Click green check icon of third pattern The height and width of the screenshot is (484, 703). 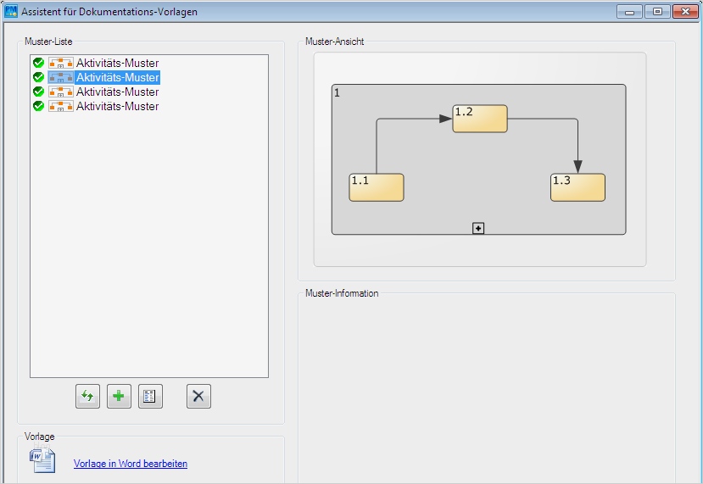(x=38, y=92)
